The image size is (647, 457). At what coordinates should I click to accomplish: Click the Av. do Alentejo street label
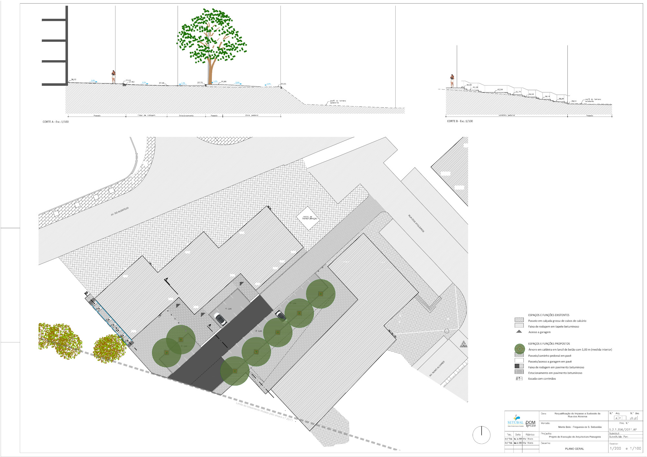click(x=120, y=211)
